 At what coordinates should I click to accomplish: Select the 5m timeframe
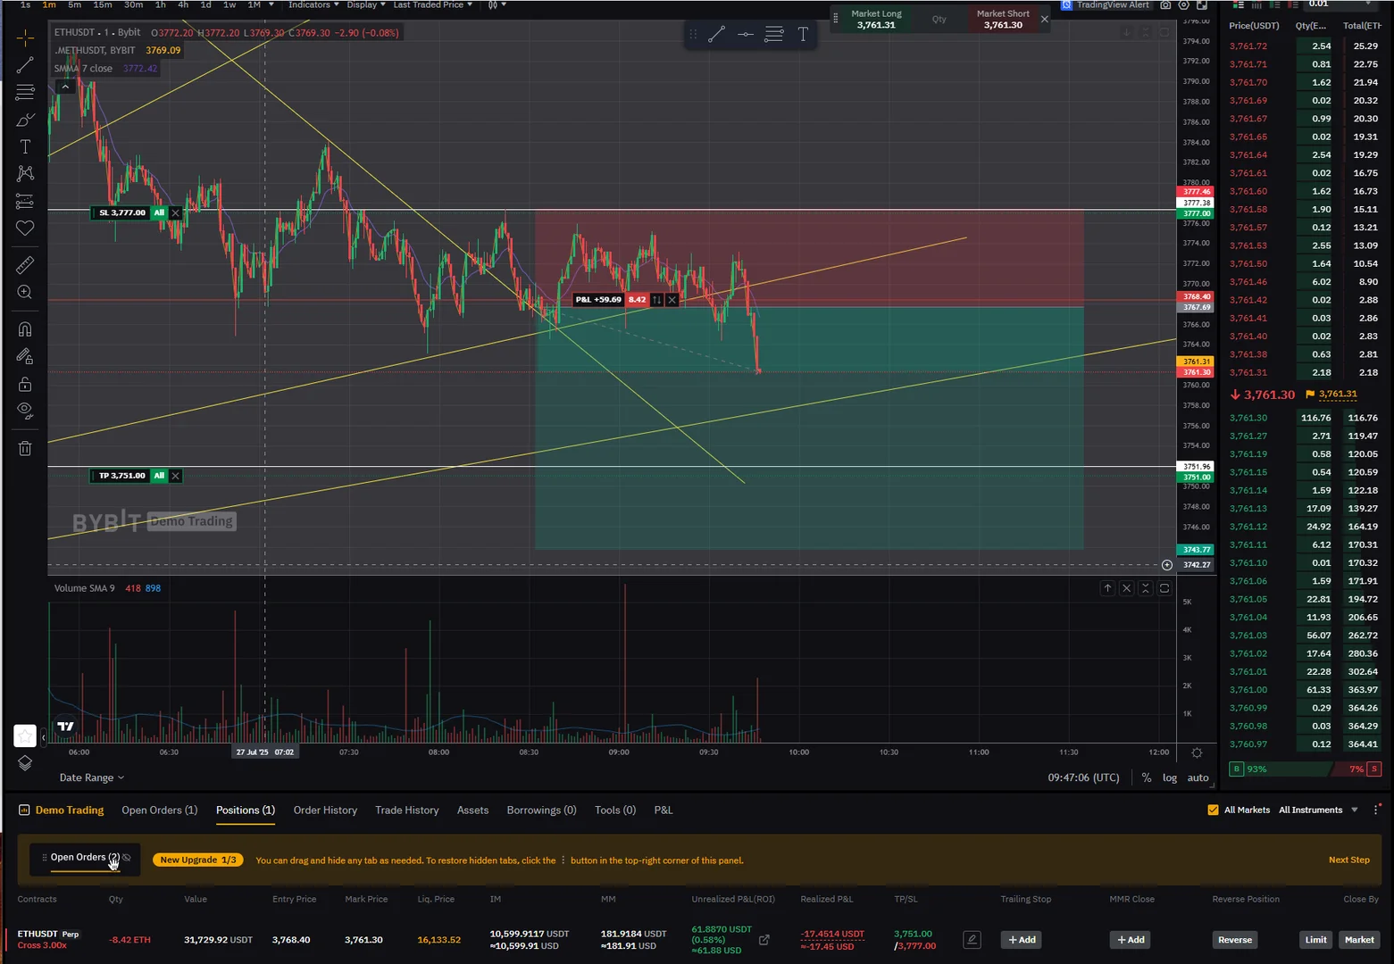pos(75,5)
